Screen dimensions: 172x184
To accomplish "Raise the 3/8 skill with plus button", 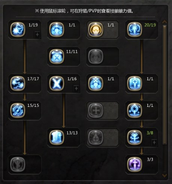I will [x=154, y=142].
